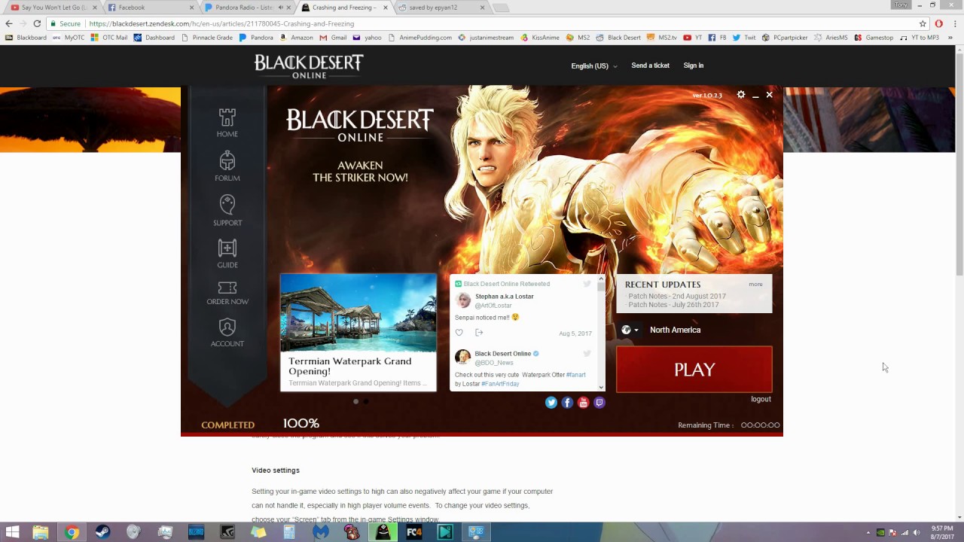Open Steam from the Windows taskbar
964x542 pixels.
click(102, 532)
